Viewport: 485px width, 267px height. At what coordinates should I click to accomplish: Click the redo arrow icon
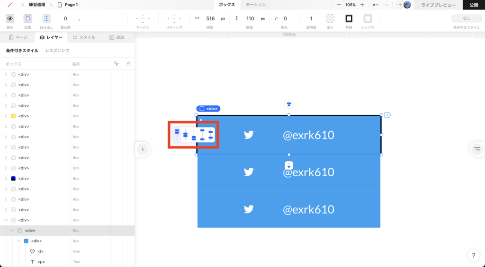[386, 5]
